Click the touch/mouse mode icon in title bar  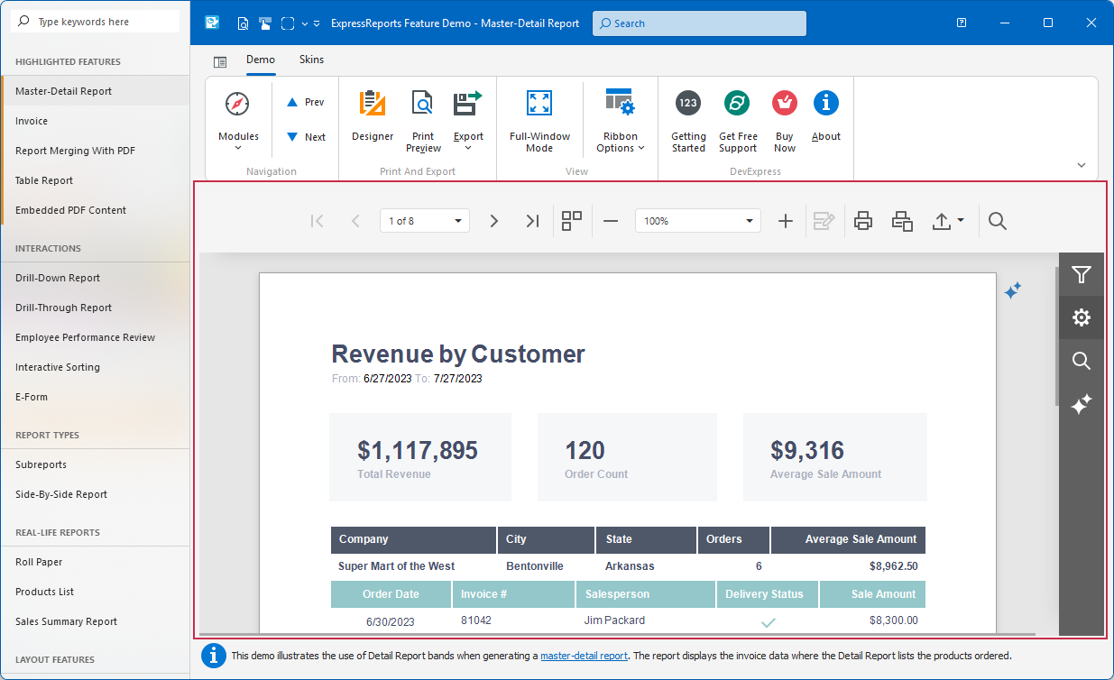265,23
